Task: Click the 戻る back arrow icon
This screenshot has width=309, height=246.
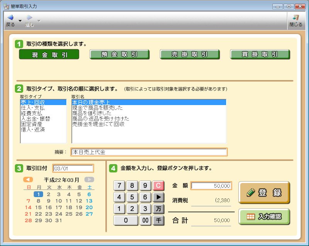Action: 10,18
